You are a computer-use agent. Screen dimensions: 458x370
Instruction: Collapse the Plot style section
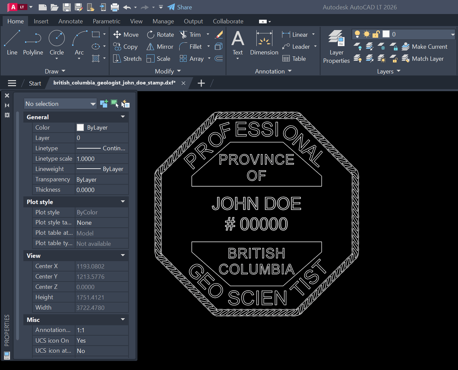tap(123, 202)
